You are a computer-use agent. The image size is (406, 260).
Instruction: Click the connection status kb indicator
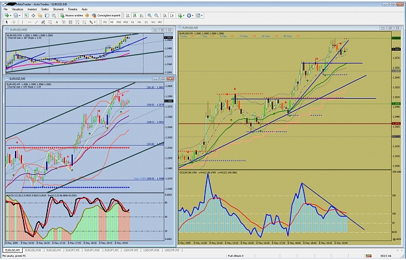386,256
